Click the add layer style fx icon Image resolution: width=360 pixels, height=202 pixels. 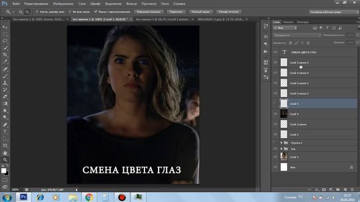point(317,190)
